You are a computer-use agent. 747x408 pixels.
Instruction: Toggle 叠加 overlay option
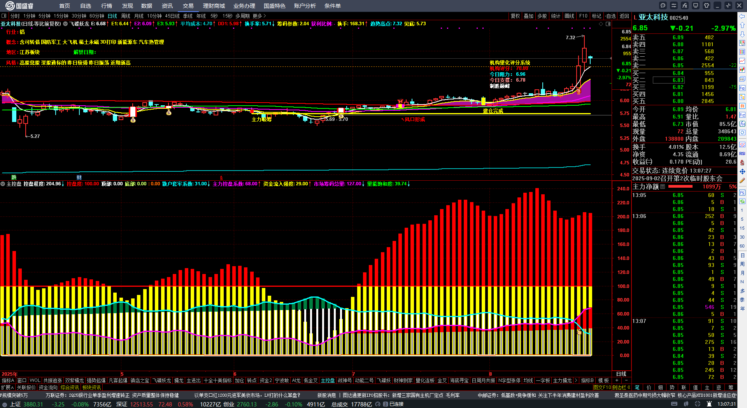pyautogui.click(x=529, y=16)
